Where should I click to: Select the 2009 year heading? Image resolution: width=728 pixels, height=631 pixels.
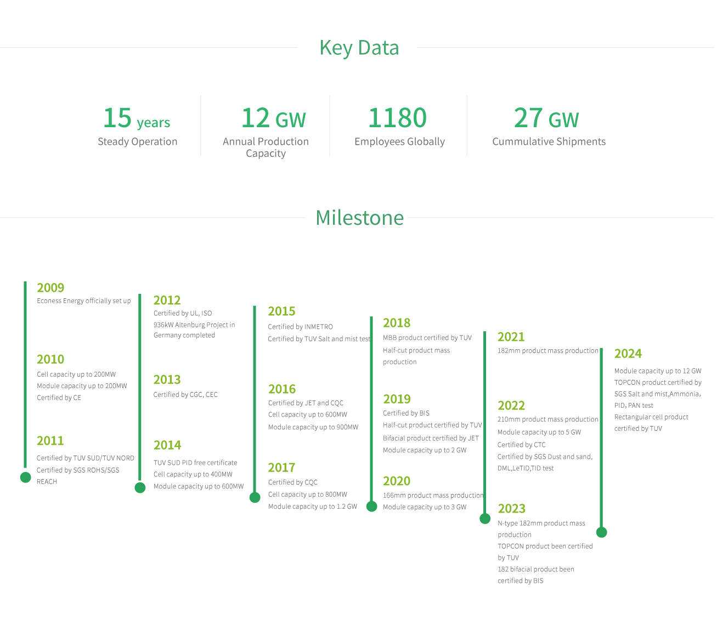click(x=50, y=288)
